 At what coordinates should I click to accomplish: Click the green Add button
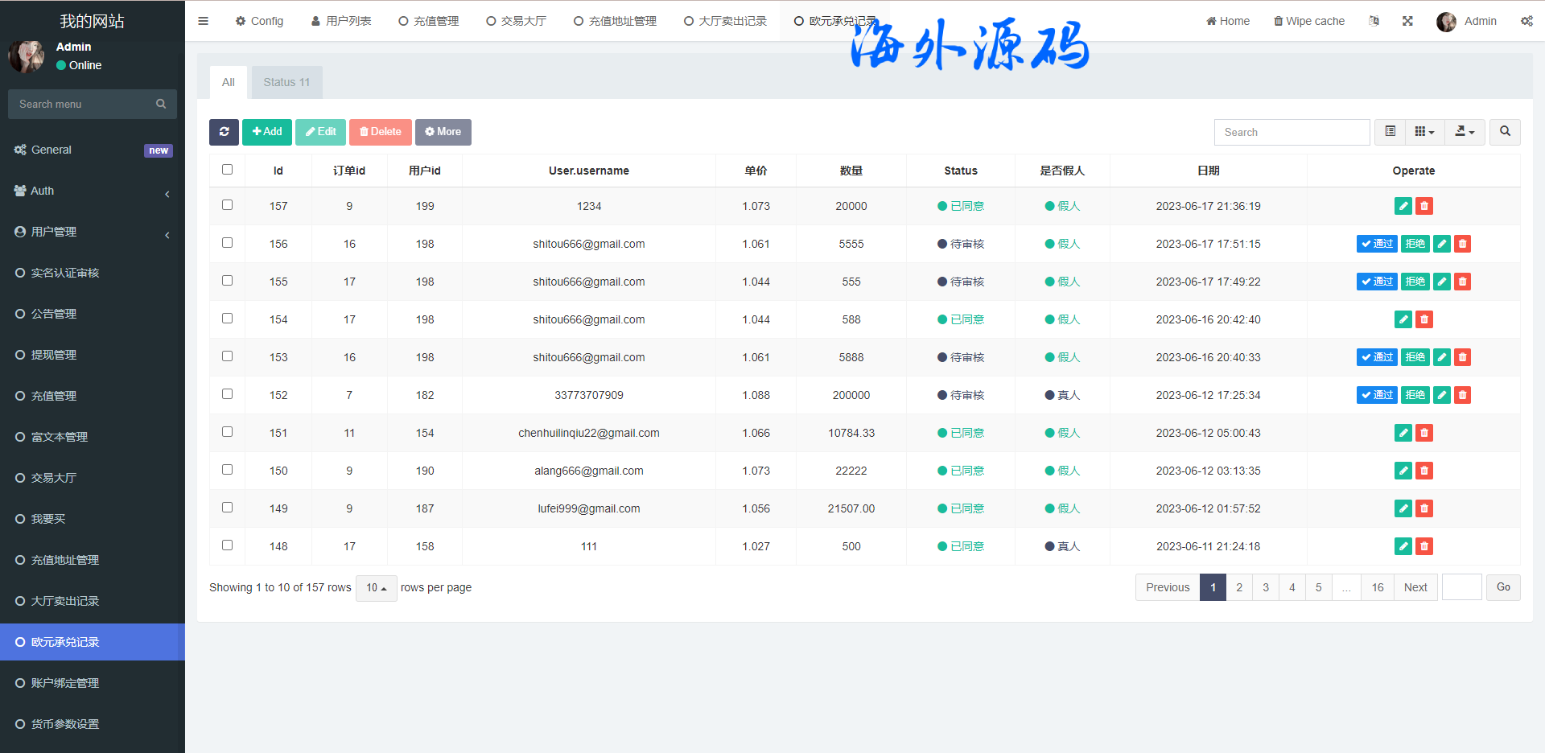coord(266,132)
